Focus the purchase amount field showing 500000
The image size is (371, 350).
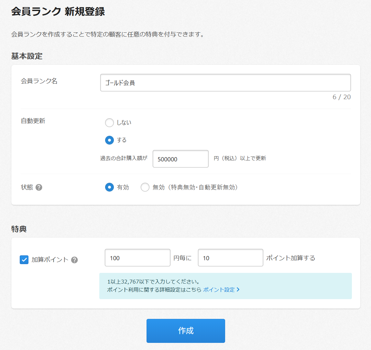(180, 159)
